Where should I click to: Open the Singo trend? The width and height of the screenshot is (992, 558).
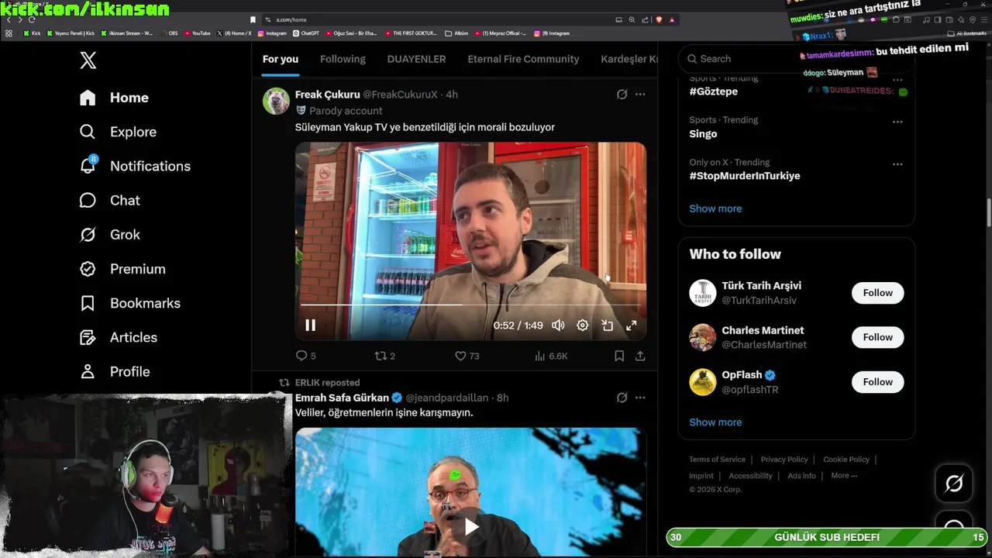click(703, 134)
